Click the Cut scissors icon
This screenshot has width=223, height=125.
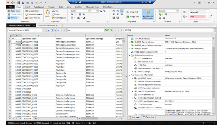53,11
